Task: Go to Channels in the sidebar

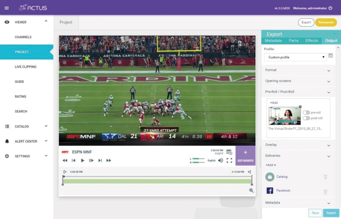Action: pos(23,37)
